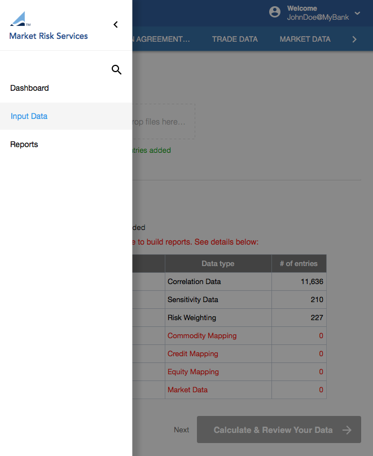This screenshot has width=373, height=456.
Task: Click the Commodity Mapping row
Action: click(x=202, y=336)
